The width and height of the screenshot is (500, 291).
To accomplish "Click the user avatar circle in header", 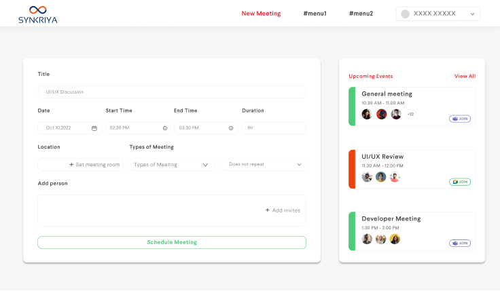I will point(406,14).
